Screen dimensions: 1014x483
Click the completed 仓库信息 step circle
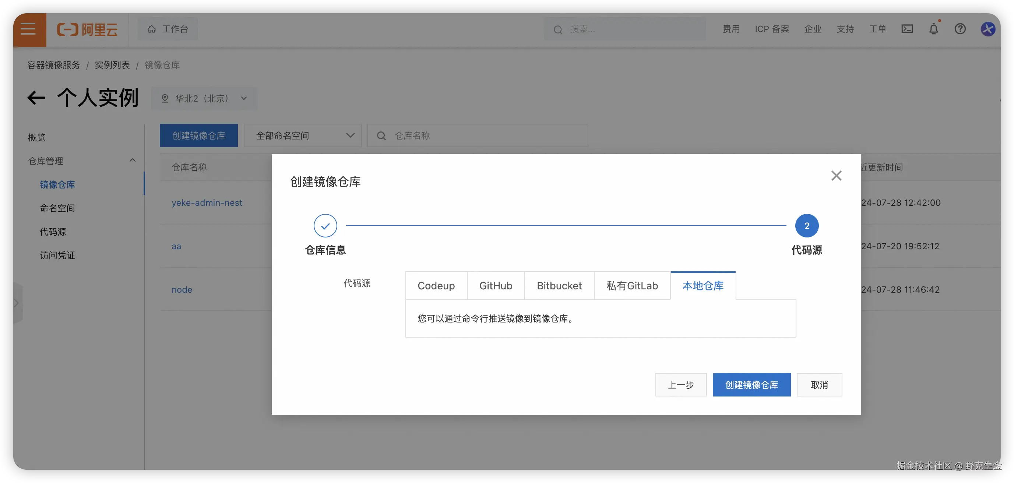[x=325, y=226]
